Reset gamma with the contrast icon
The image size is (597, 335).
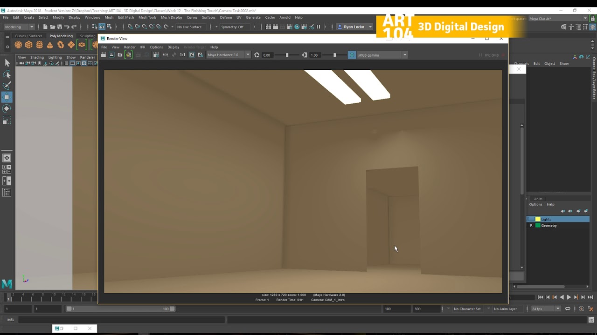[305, 55]
